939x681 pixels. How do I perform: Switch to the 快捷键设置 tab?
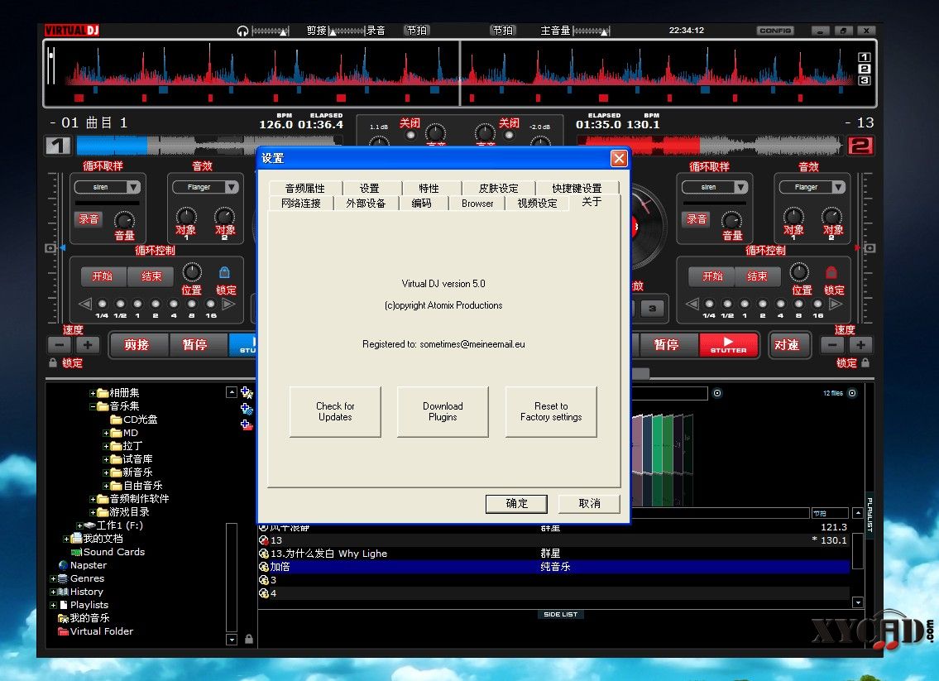click(x=577, y=188)
